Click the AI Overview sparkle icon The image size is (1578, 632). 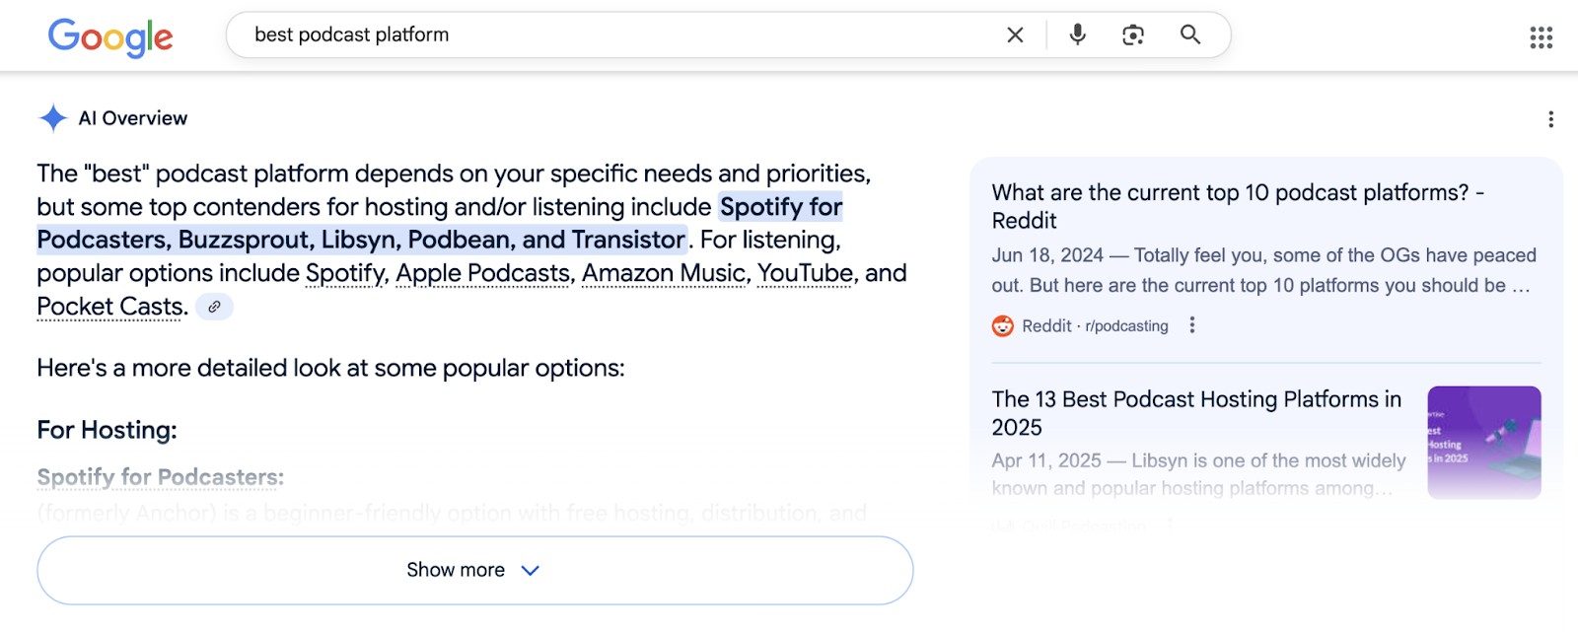(51, 117)
